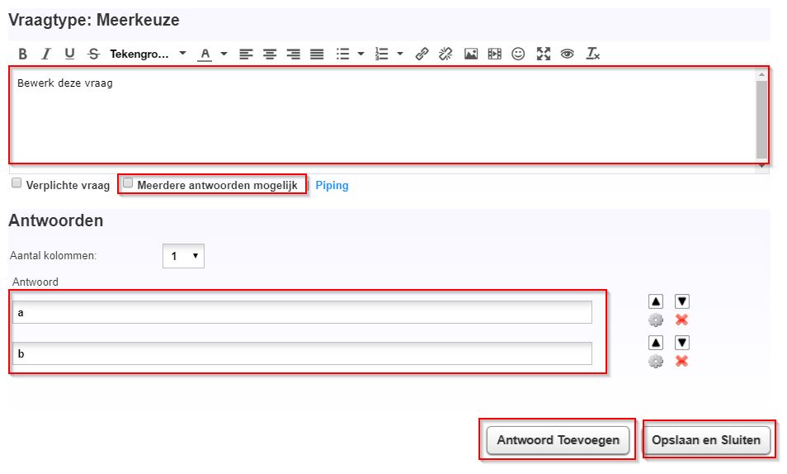Open settings gear for answer 'b'
This screenshot has height=474, width=787.
656,361
